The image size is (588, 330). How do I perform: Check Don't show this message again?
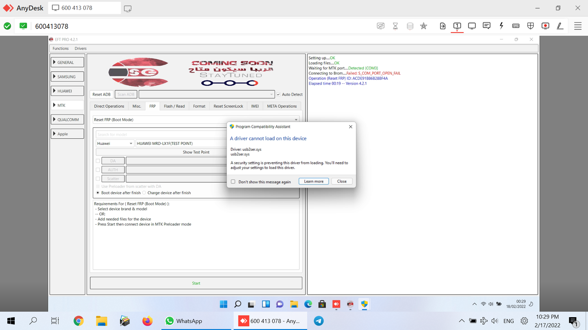coord(233,181)
